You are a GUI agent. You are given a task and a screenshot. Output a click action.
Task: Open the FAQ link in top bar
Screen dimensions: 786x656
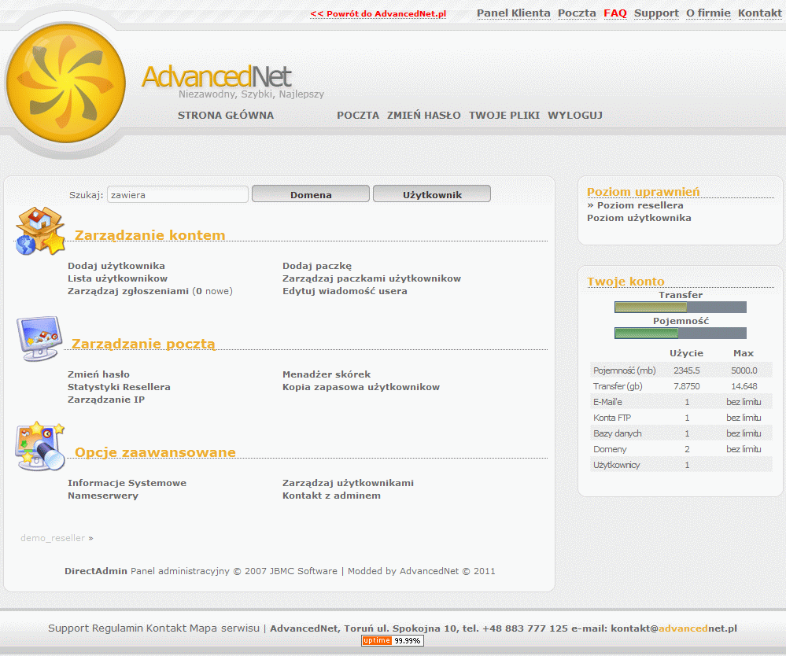[614, 13]
